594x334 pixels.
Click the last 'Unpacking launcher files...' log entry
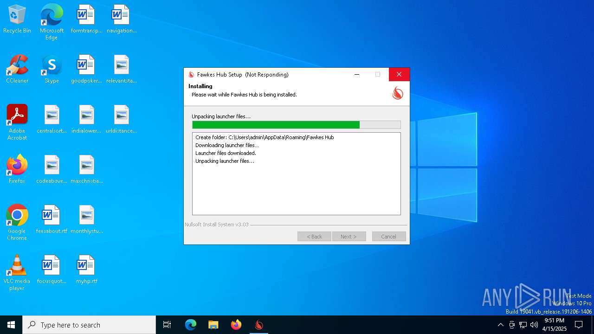(225, 161)
